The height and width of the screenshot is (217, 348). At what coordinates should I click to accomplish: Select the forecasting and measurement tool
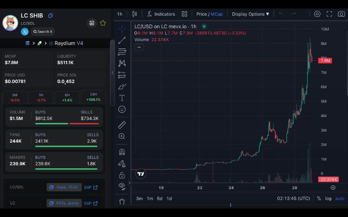(122, 75)
